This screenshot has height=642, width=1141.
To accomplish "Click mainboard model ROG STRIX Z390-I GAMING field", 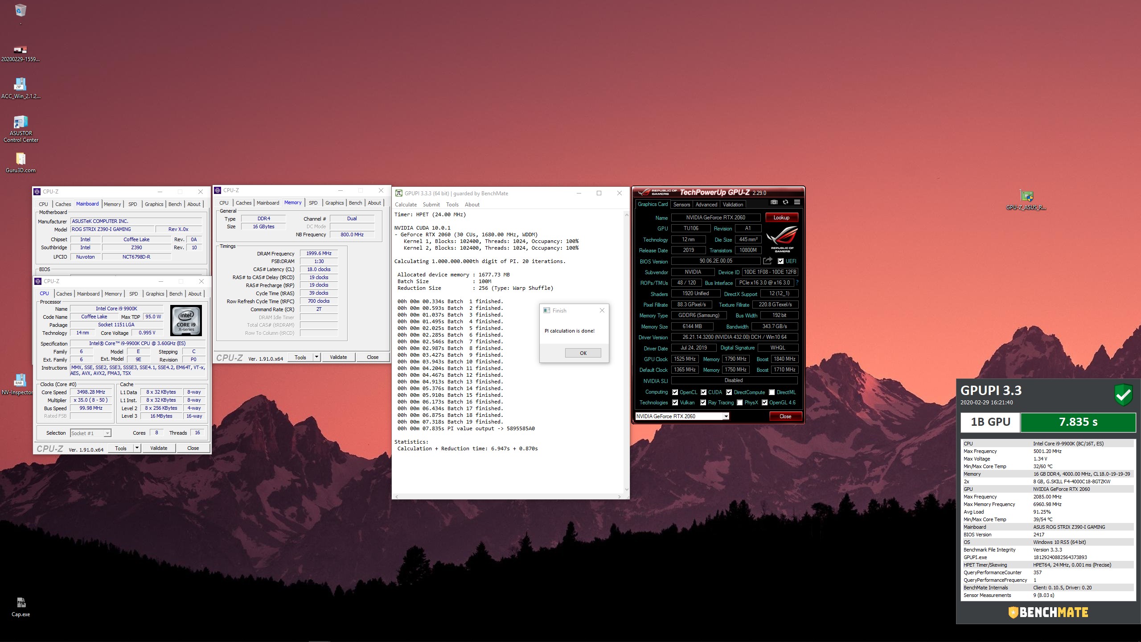I will coord(112,229).
